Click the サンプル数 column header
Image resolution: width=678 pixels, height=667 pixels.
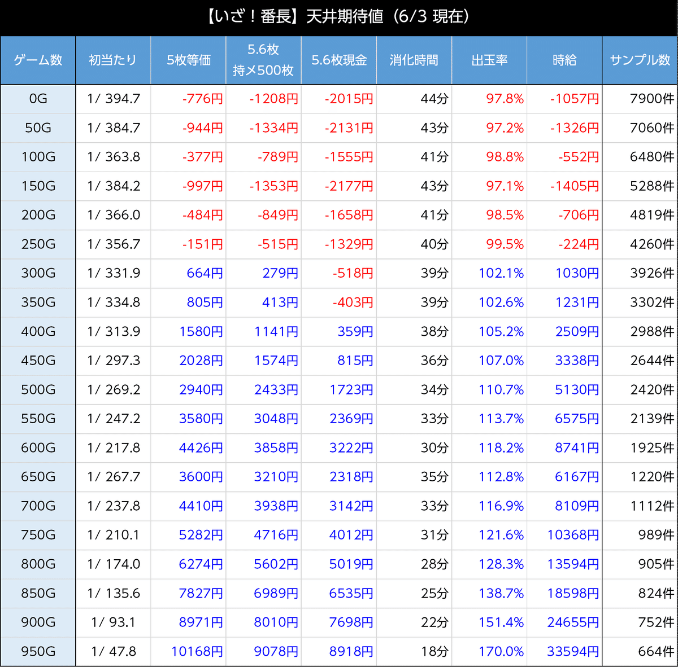click(640, 60)
